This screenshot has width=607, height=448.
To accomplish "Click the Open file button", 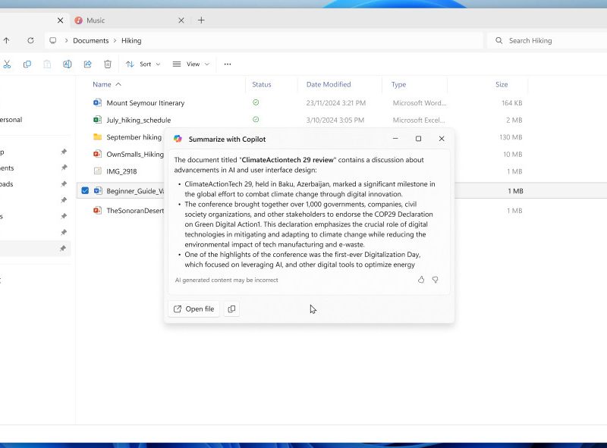I will 193,309.
